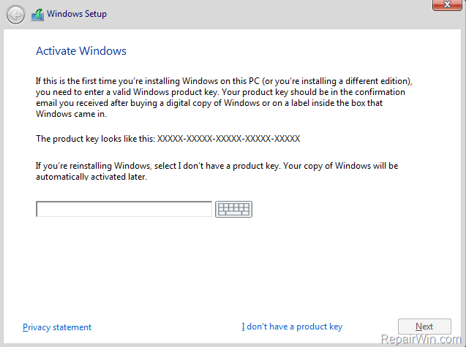466x347 pixels.
Task: Open the Privacy statement link
Action: click(x=57, y=327)
